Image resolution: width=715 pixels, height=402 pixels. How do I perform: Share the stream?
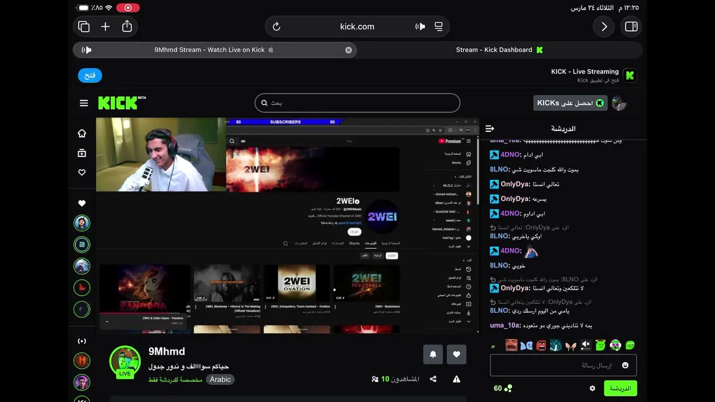pos(433,379)
